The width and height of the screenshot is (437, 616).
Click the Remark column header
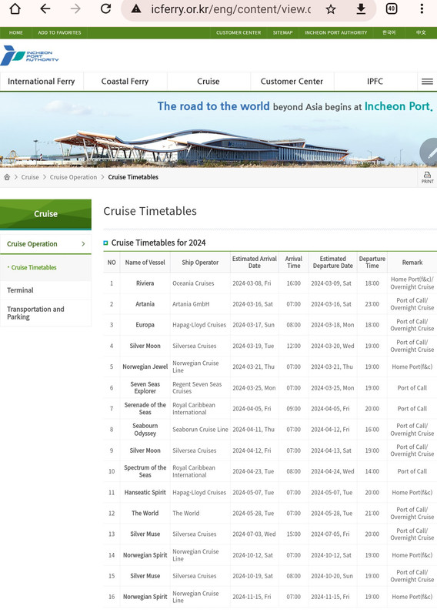point(412,263)
